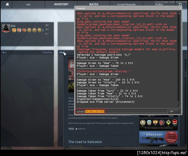Select the first gold medal coin

coord(14,30)
